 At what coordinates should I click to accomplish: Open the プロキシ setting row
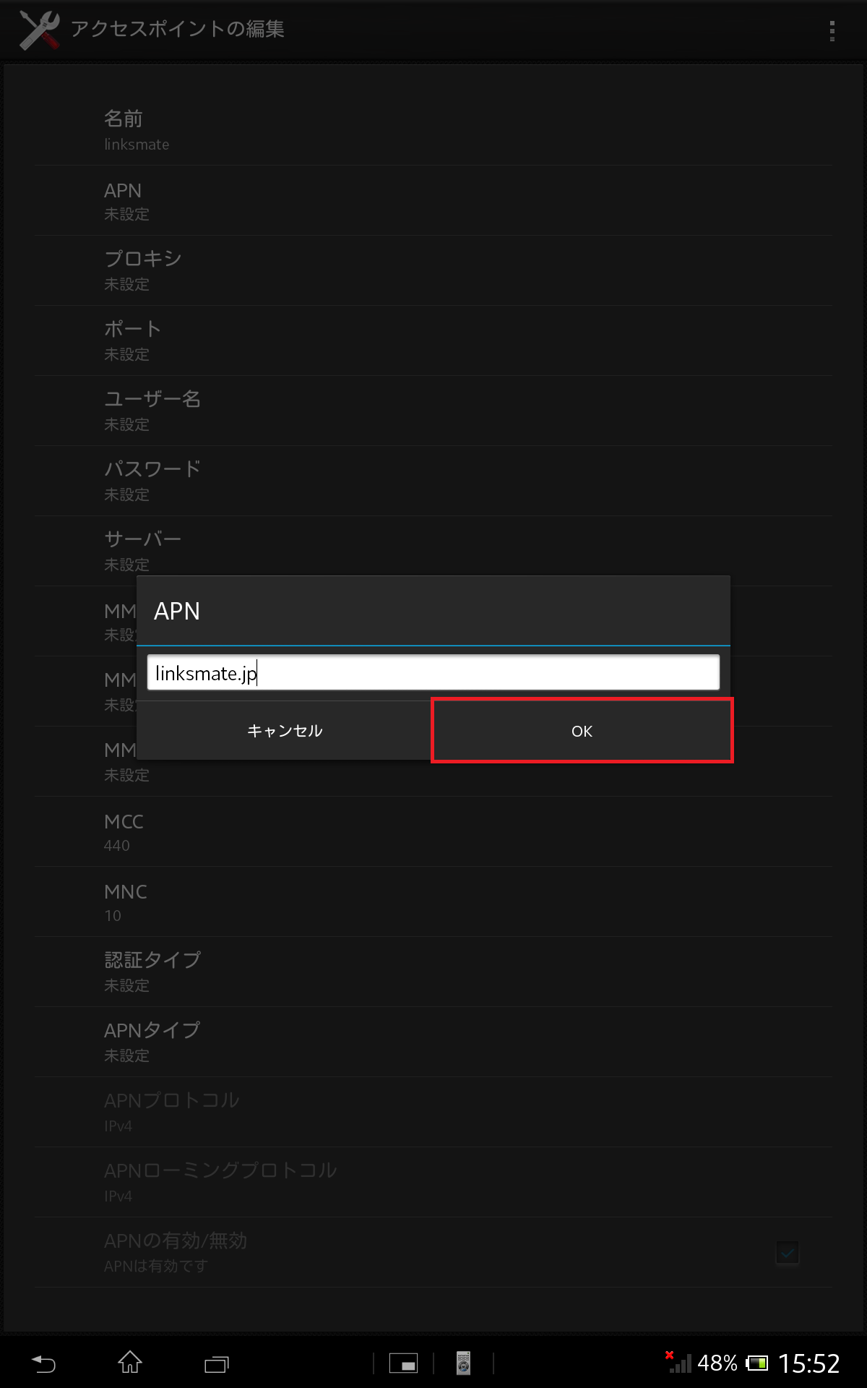coord(433,270)
